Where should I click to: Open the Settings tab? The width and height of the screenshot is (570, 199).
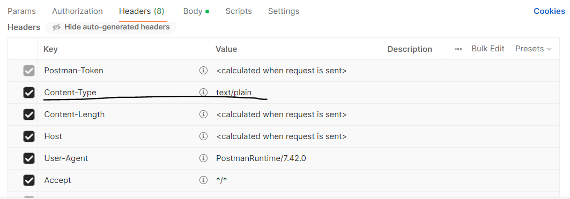click(x=284, y=11)
